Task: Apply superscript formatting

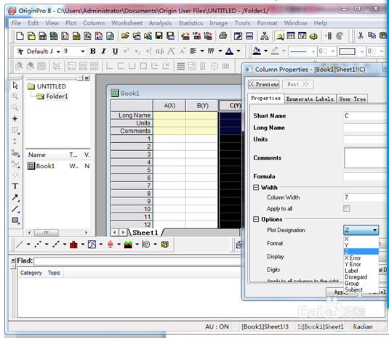Action: 127,51
